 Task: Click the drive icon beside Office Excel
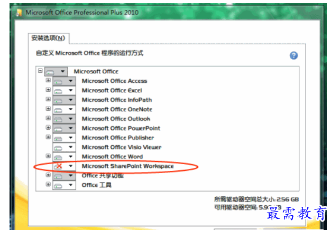click(x=58, y=91)
